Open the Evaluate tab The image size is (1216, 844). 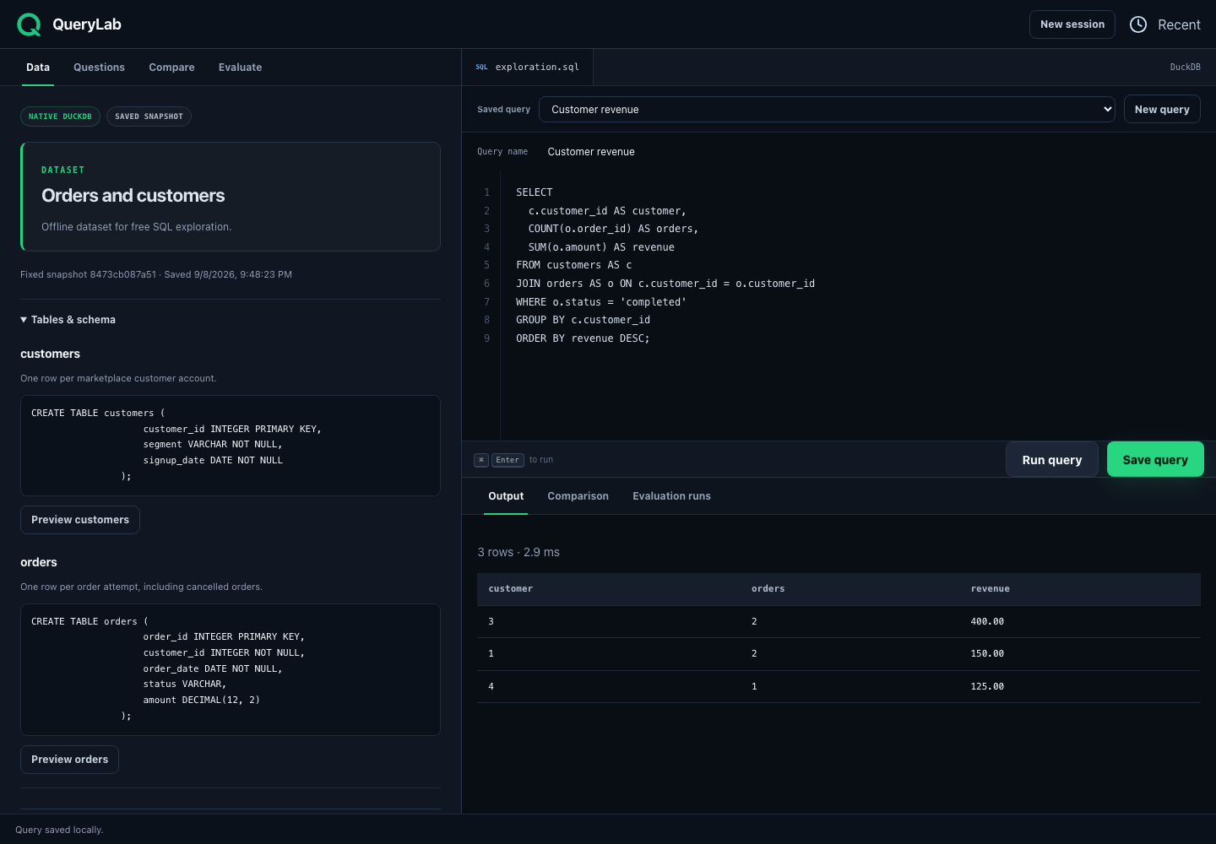[240, 68]
